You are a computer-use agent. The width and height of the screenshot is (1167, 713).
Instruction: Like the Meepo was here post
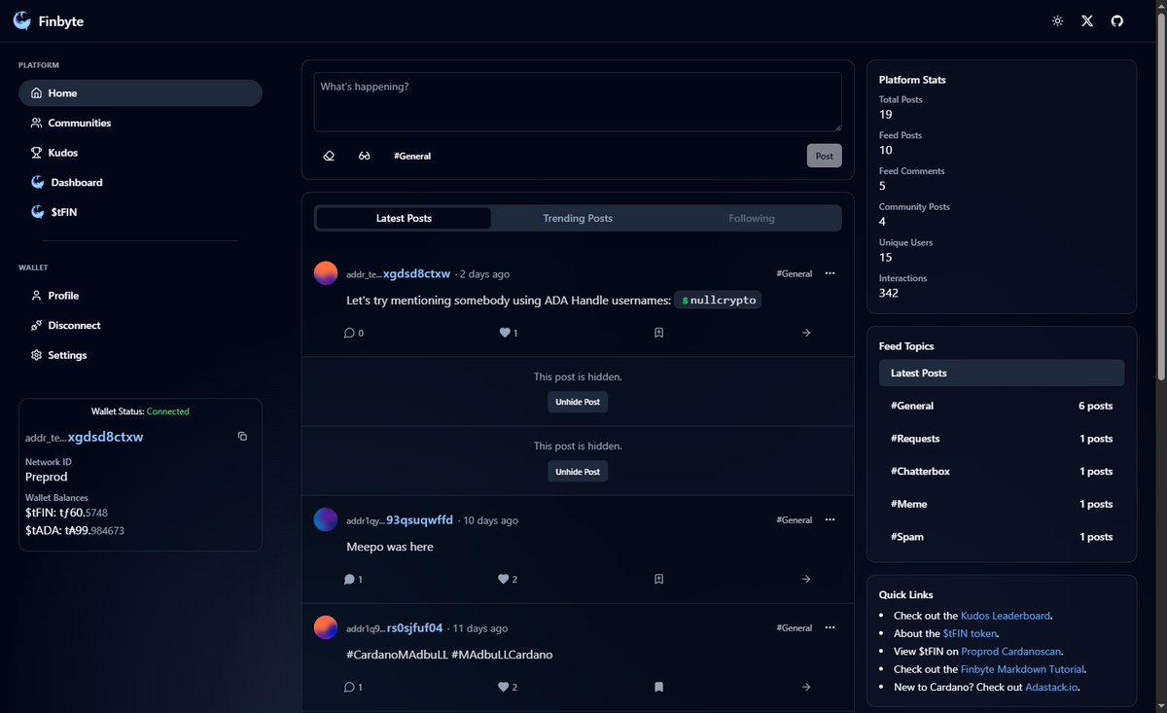coord(509,579)
